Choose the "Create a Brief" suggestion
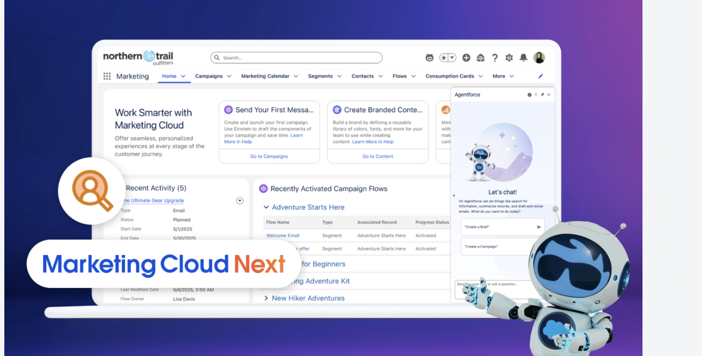702x356 pixels. pos(502,227)
